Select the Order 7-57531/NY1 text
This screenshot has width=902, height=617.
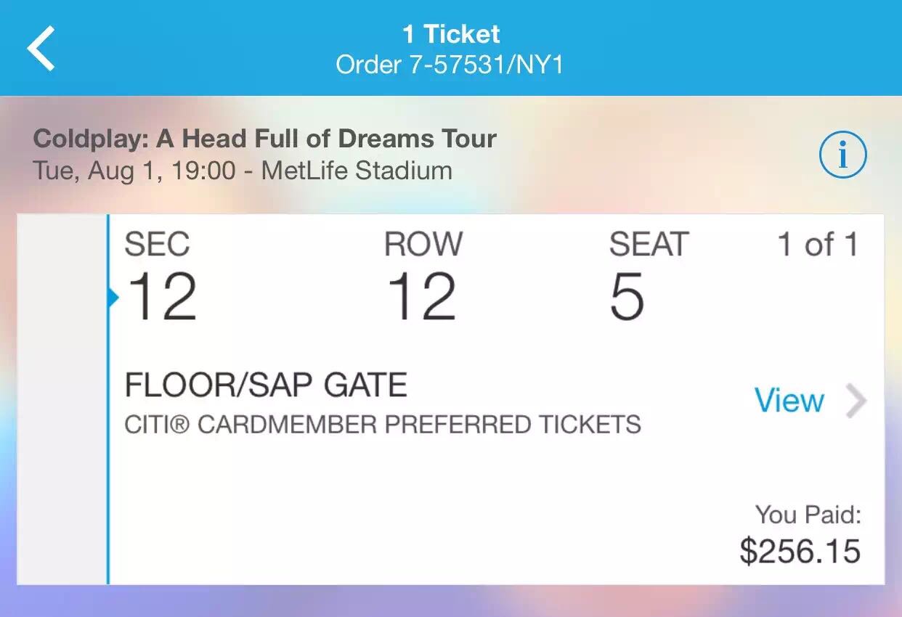click(450, 65)
